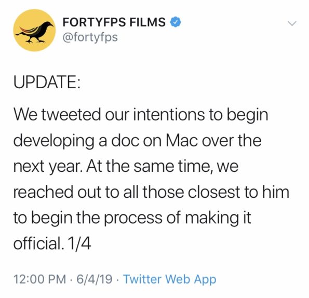This screenshot has height=298, width=309.
Task: Open the FORTYFPS FILMS bird profile avatar
Action: click(x=34, y=30)
